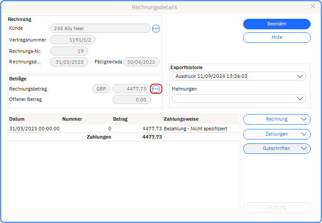This screenshot has height=223, width=322.
Task: Click the Offener Betrag field
Action: coord(131,100)
